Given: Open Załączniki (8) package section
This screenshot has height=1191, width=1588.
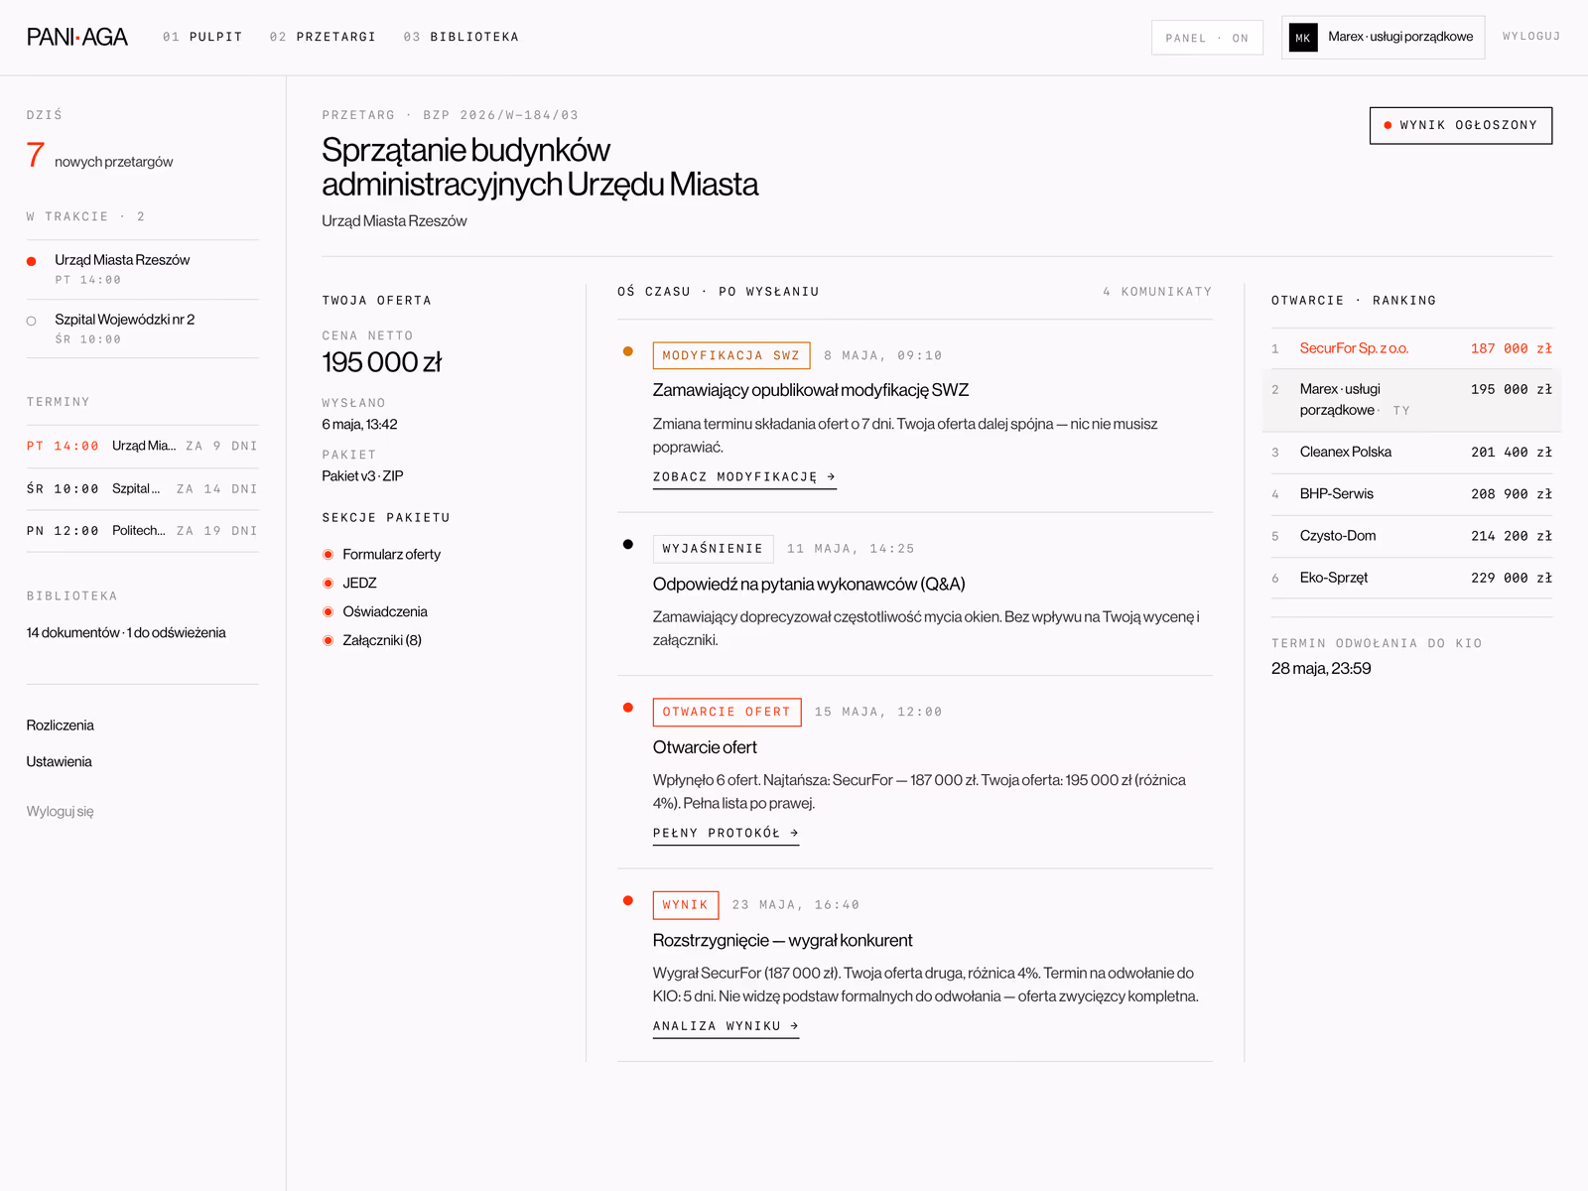Looking at the screenshot, I should pyautogui.click(x=382, y=640).
